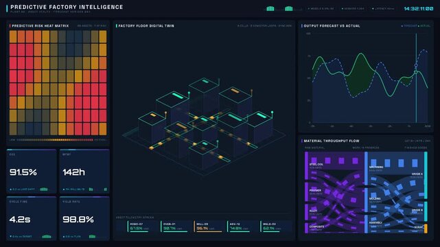Image resolution: width=440 pixels, height=247 pixels.
Task: Click the Predictive Factory Intelligence header title
Action: [67, 7]
